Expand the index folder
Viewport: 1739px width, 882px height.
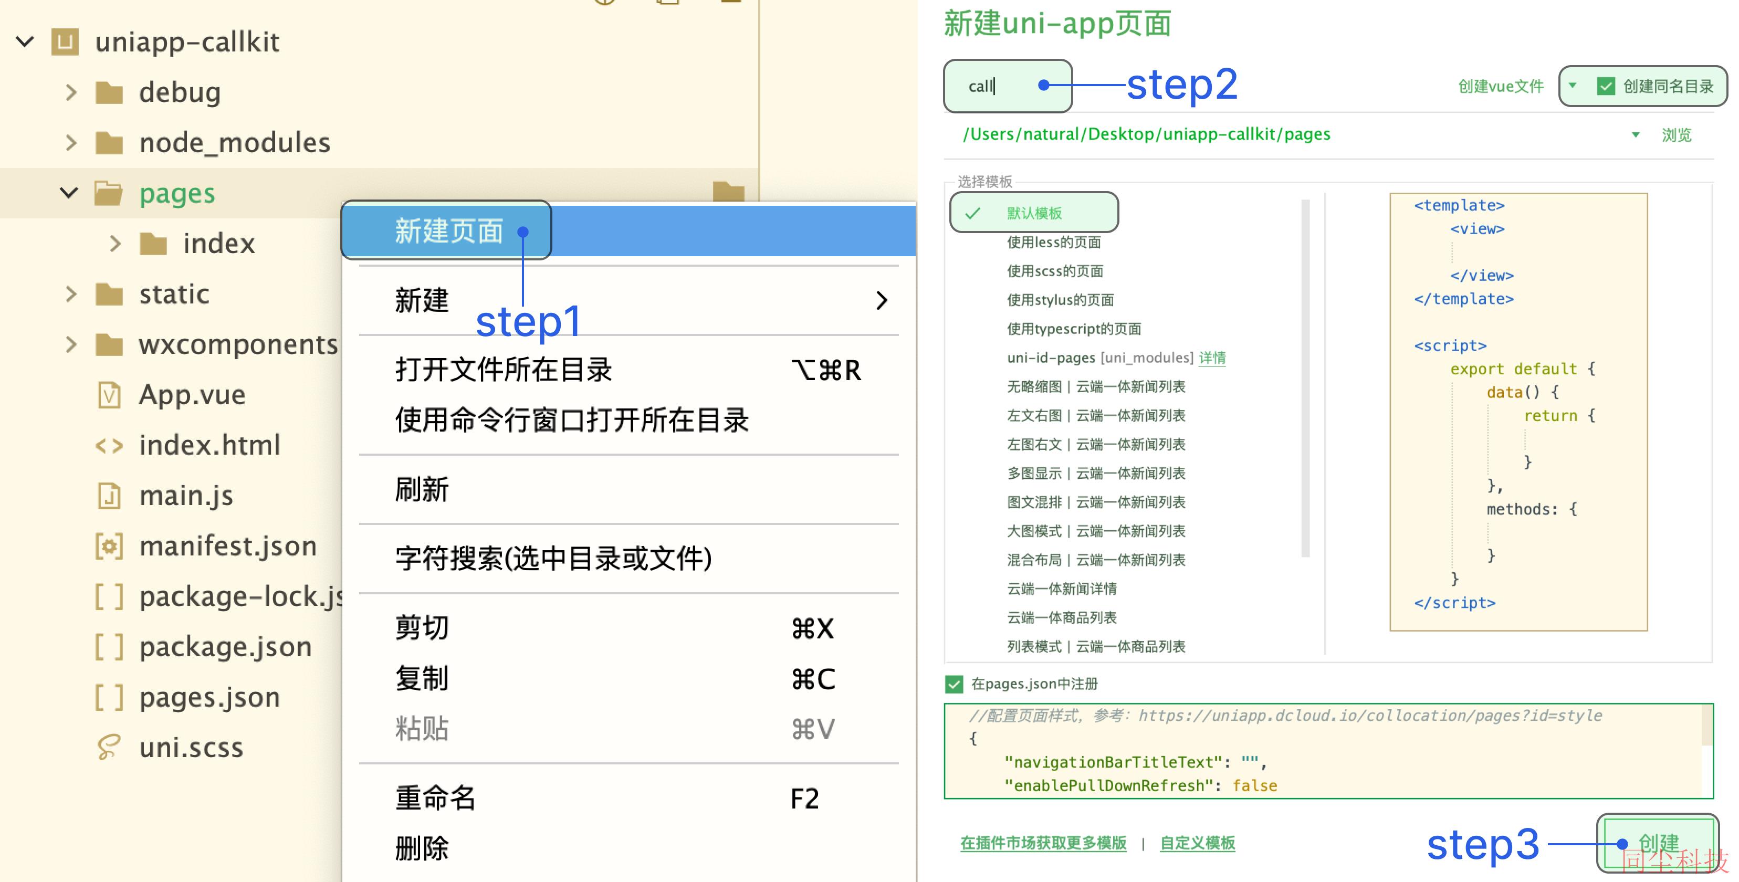[116, 244]
